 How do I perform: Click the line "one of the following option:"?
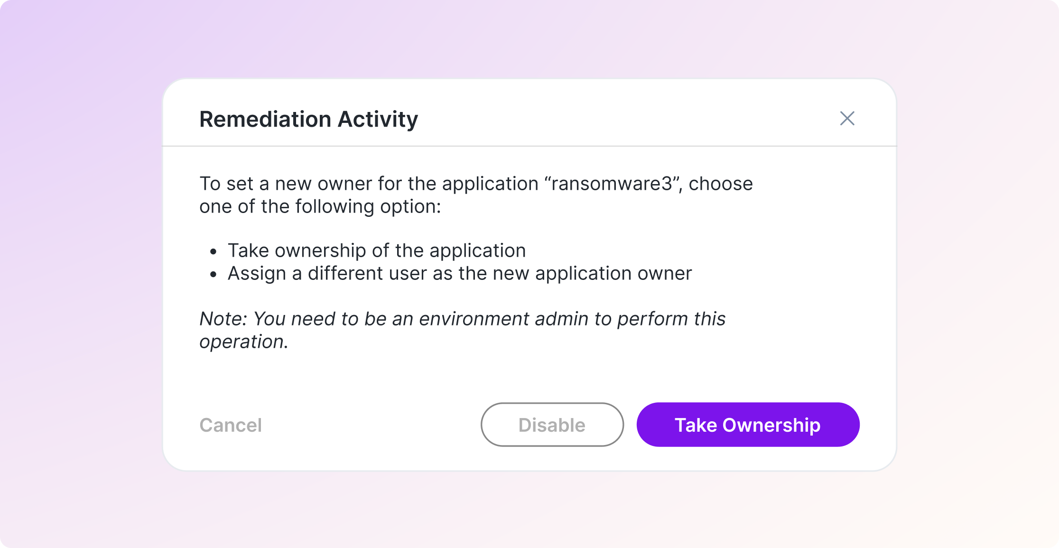(x=320, y=206)
